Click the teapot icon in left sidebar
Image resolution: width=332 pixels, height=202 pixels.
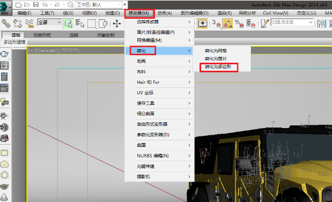point(4,54)
